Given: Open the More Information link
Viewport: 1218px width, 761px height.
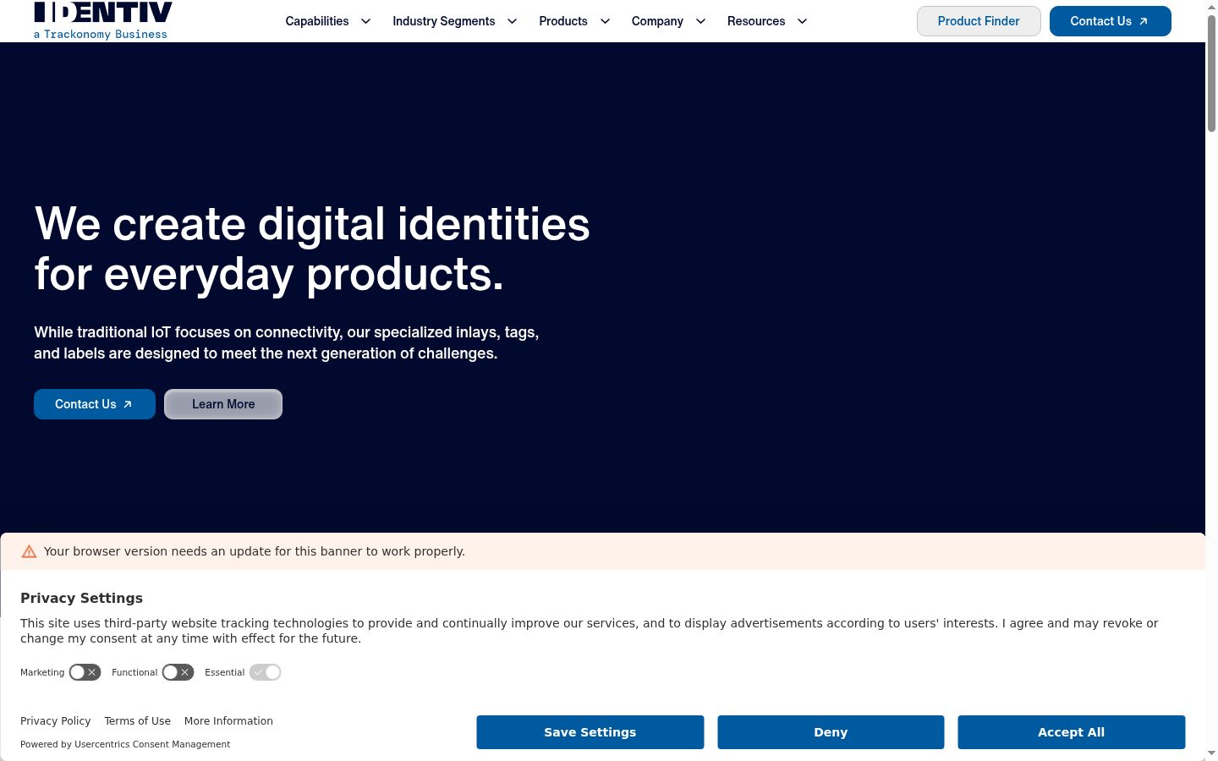Looking at the screenshot, I should (x=228, y=721).
